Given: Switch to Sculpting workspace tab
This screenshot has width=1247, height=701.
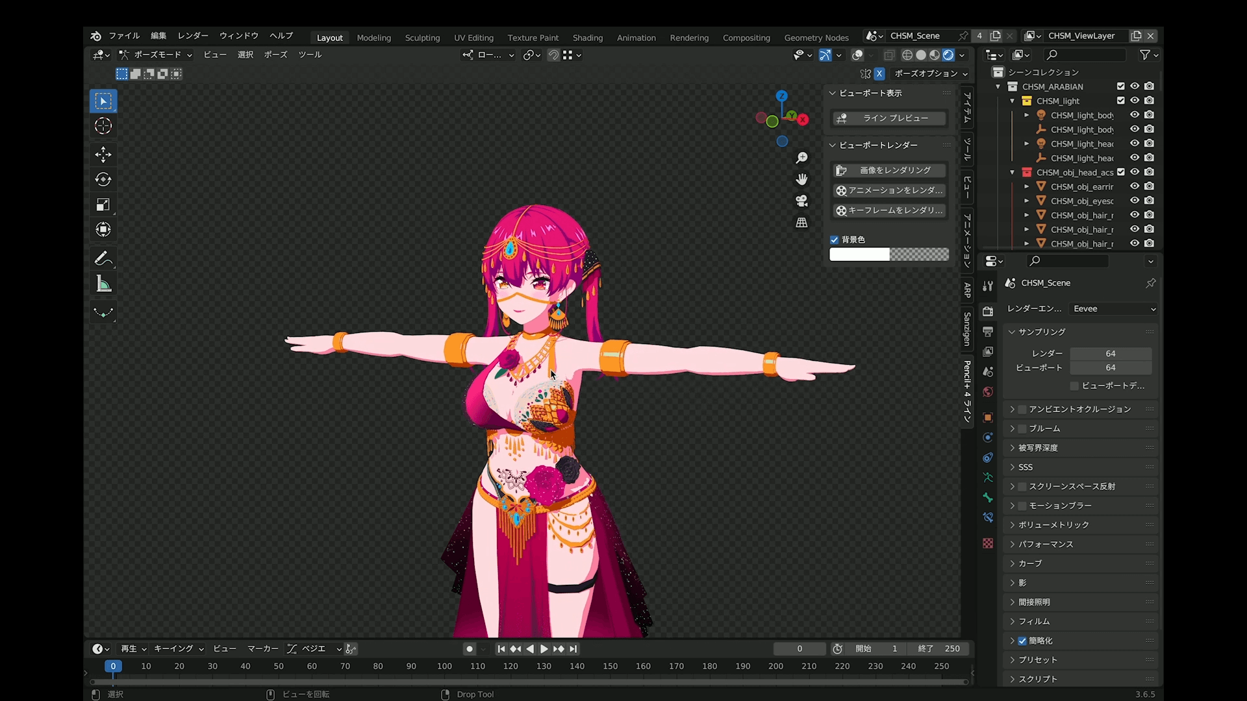Looking at the screenshot, I should pyautogui.click(x=422, y=38).
